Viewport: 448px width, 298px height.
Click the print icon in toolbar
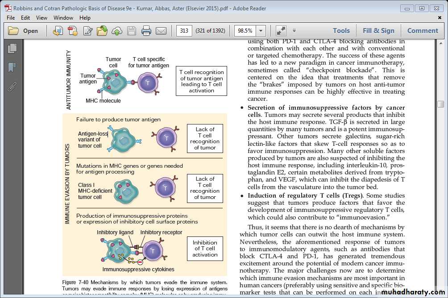tap(146, 31)
